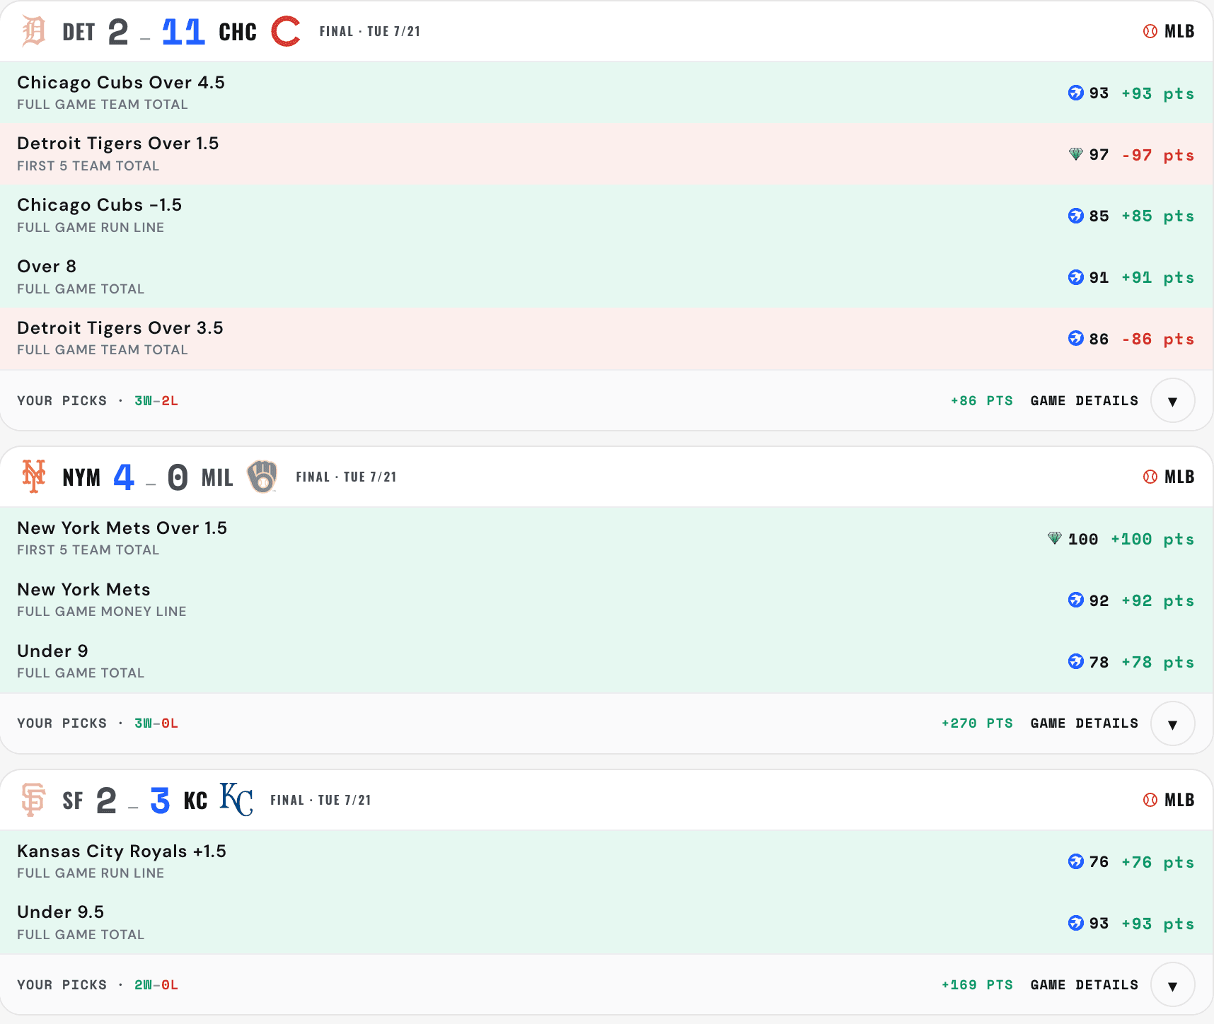Screen dimensions: 1214x1024
Task: Click the '+92 pts' points value
Action: pos(1158,600)
